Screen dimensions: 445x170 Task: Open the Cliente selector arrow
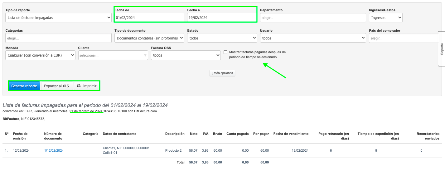point(145,55)
